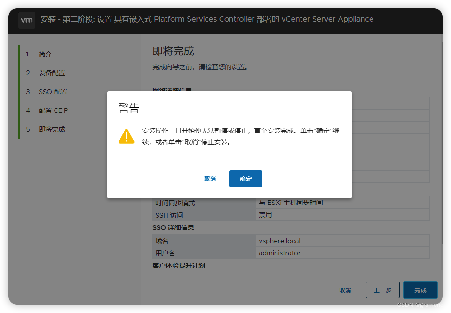Click 取消 in the warning dialog

point(210,179)
